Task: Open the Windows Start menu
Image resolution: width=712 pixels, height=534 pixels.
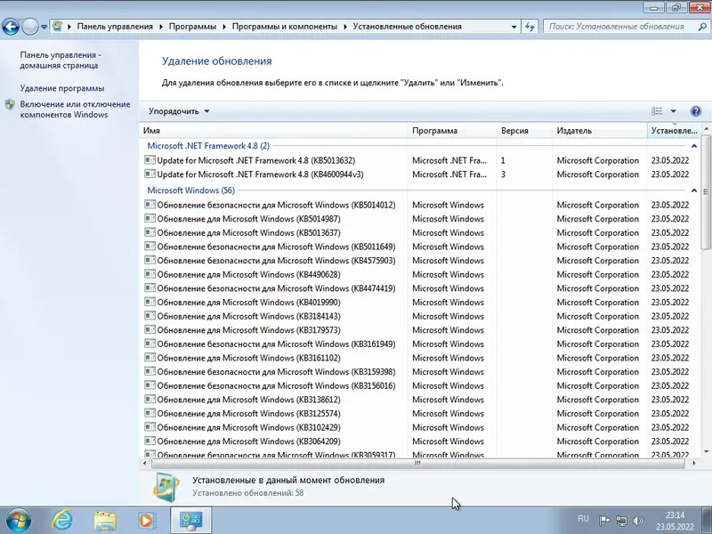Action: pyautogui.click(x=18, y=520)
